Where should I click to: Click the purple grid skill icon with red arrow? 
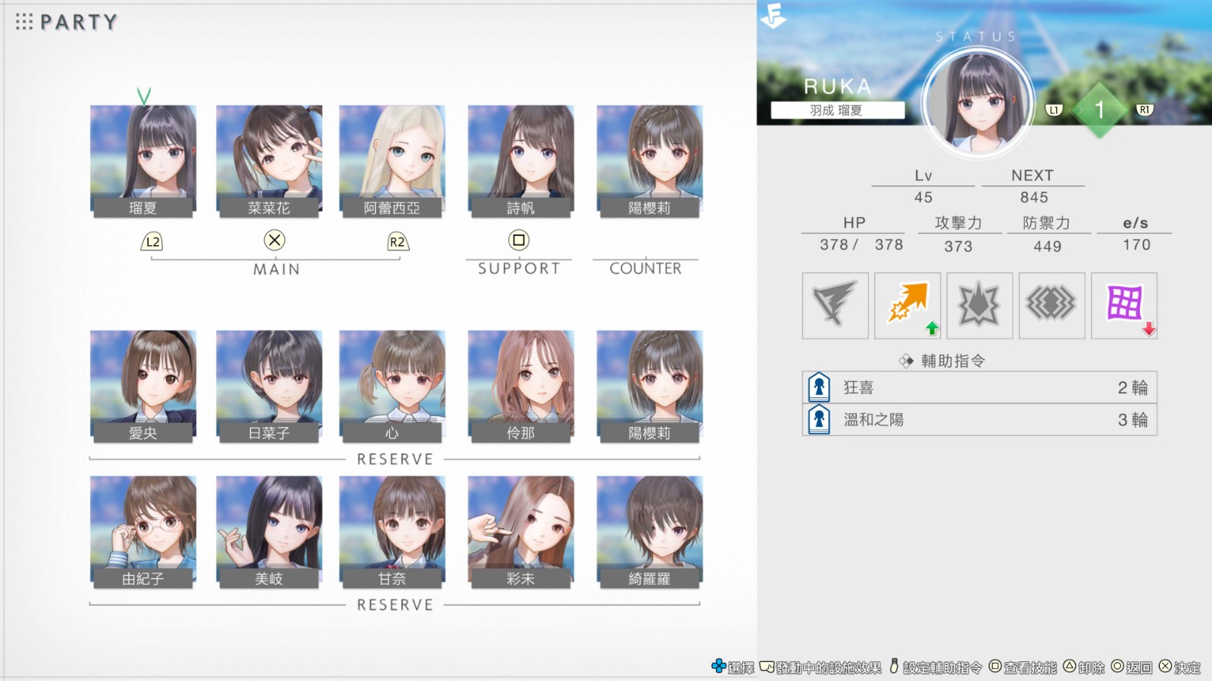pyautogui.click(x=1125, y=306)
